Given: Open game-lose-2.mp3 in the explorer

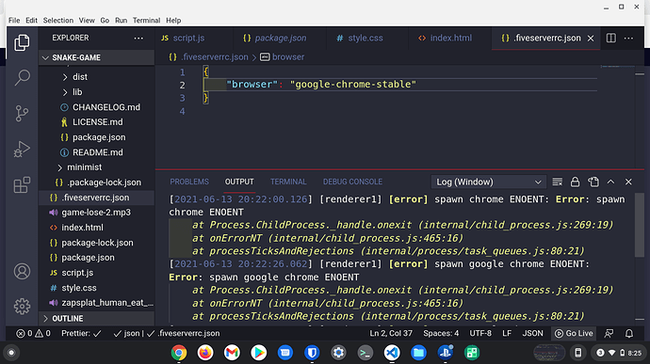Looking at the screenshot, I should (96, 213).
